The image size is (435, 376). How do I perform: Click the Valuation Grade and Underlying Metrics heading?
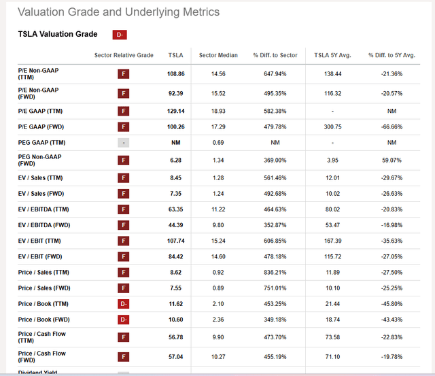coord(119,12)
